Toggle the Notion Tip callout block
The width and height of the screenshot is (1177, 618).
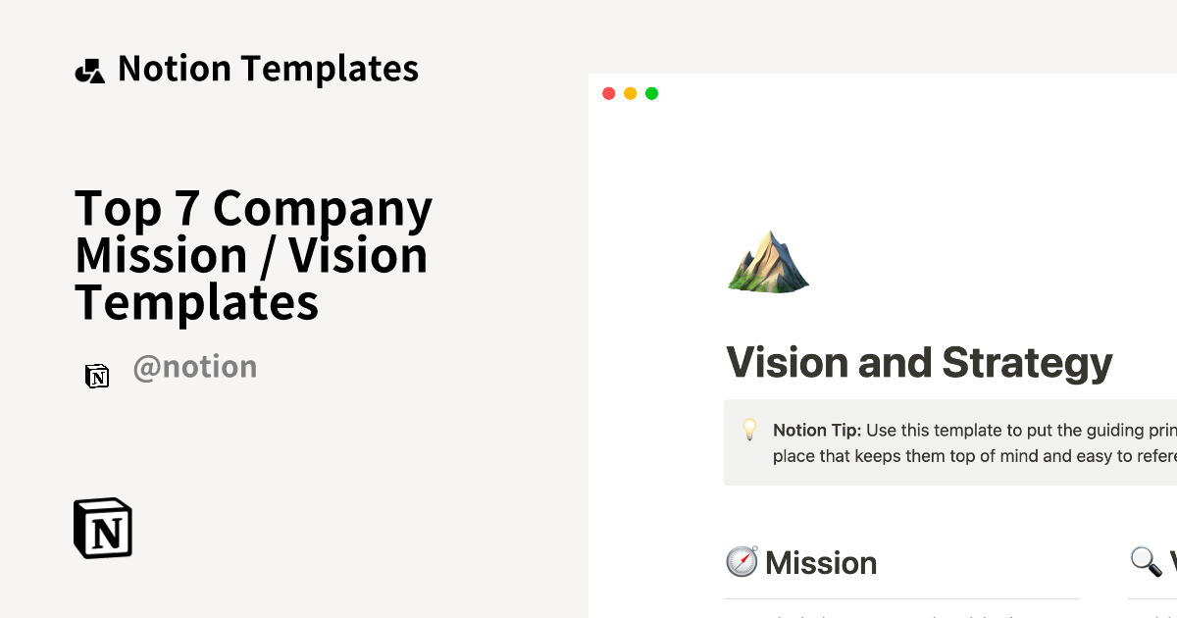pyautogui.click(x=951, y=441)
